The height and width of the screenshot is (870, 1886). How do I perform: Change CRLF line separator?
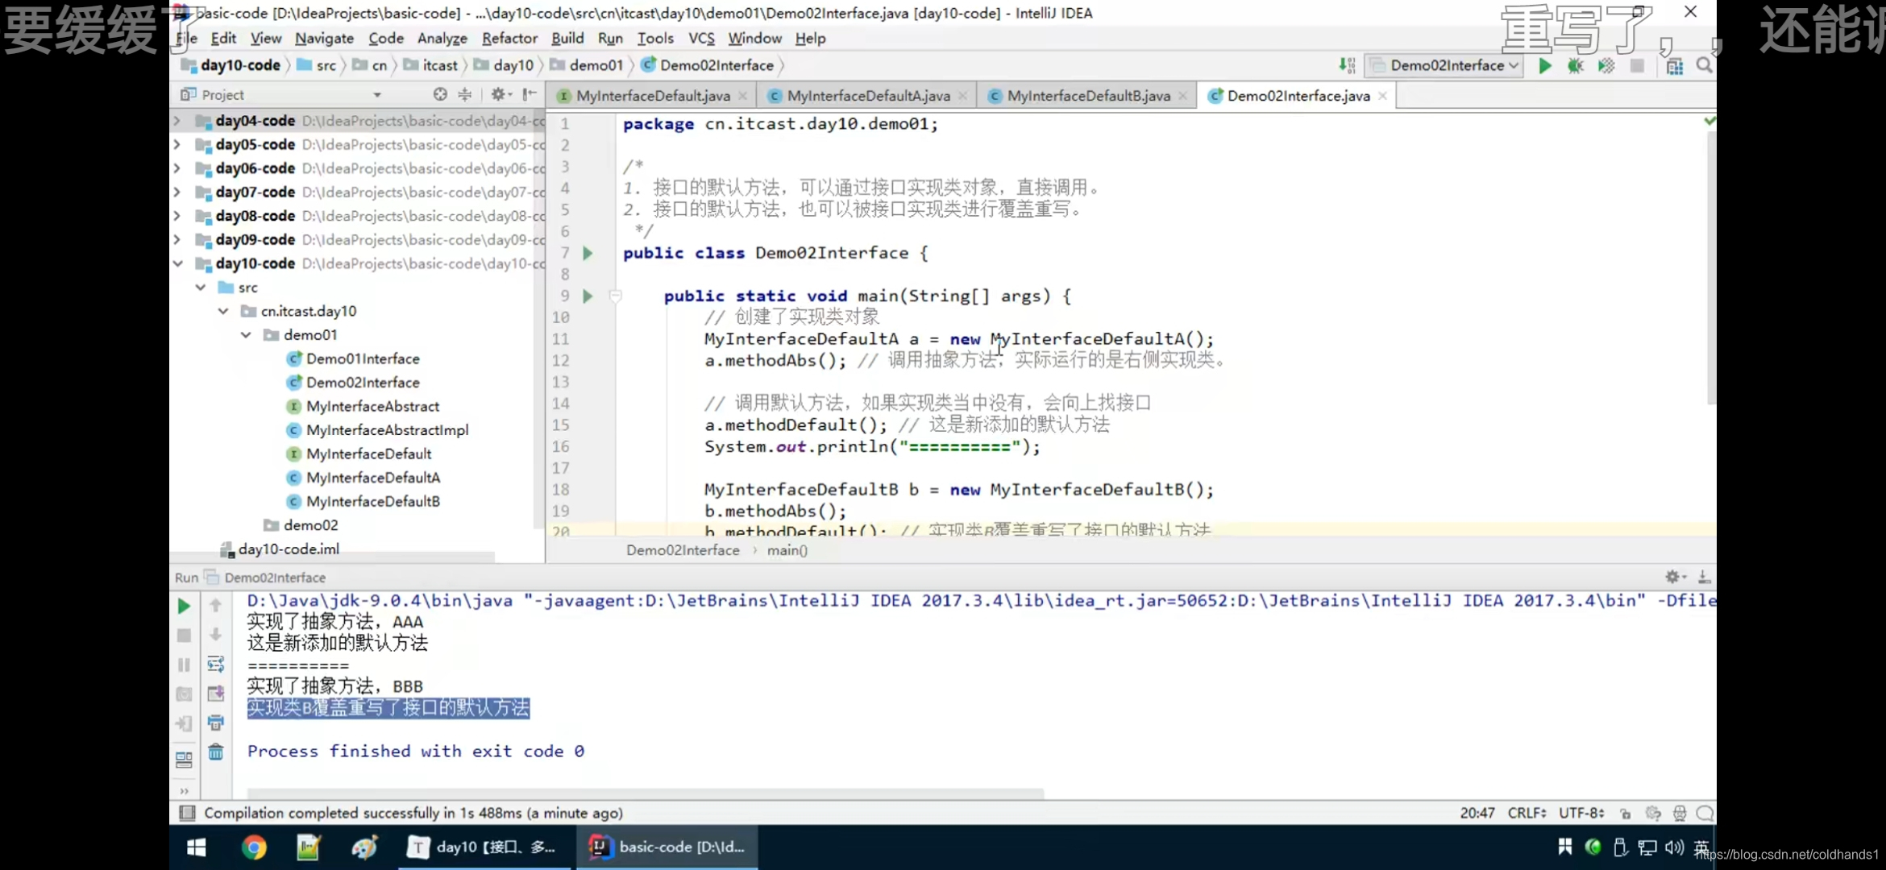point(1527,813)
